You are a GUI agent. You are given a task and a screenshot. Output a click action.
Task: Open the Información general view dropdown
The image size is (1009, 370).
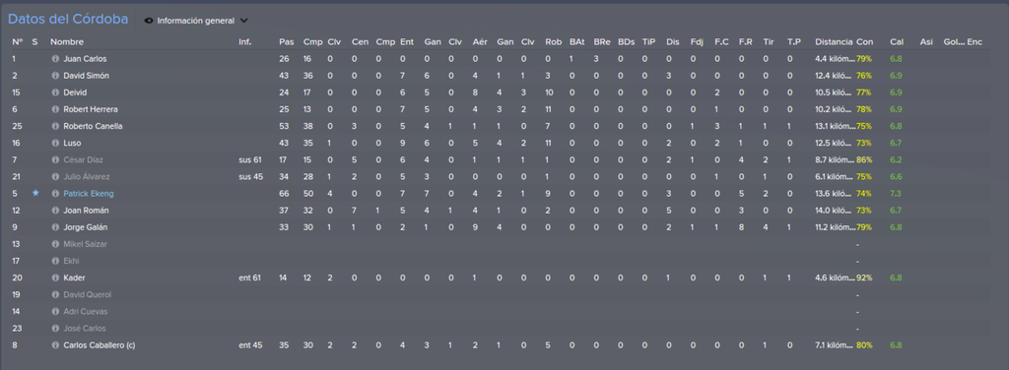coord(196,21)
